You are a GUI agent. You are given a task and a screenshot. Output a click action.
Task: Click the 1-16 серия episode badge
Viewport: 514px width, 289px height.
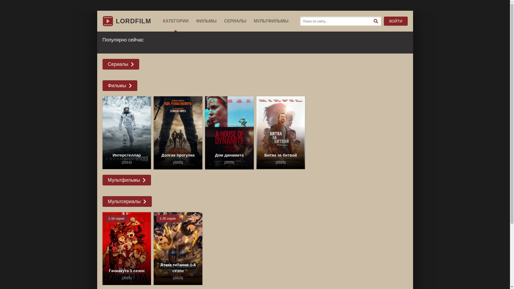[116, 219]
